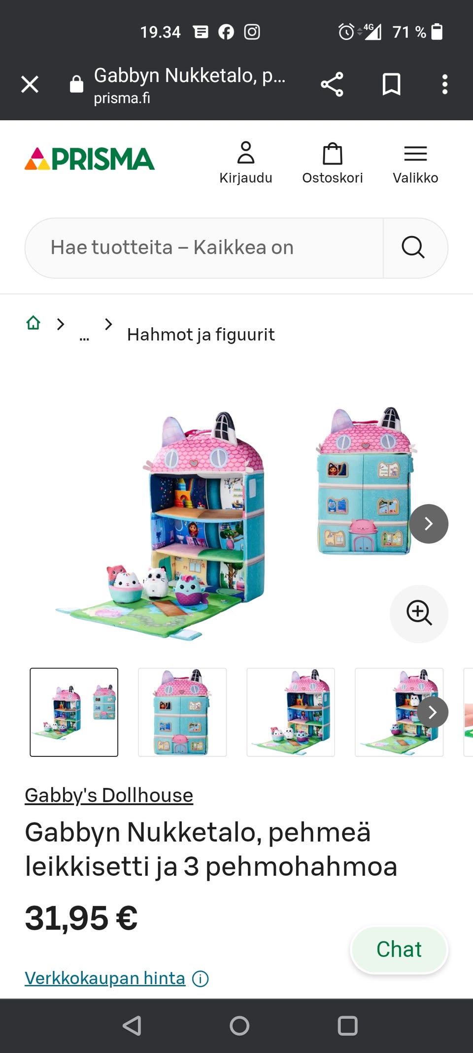Select the second thumbnail of closed dollhouse
Image resolution: width=473 pixels, height=1053 pixels.
(x=182, y=712)
